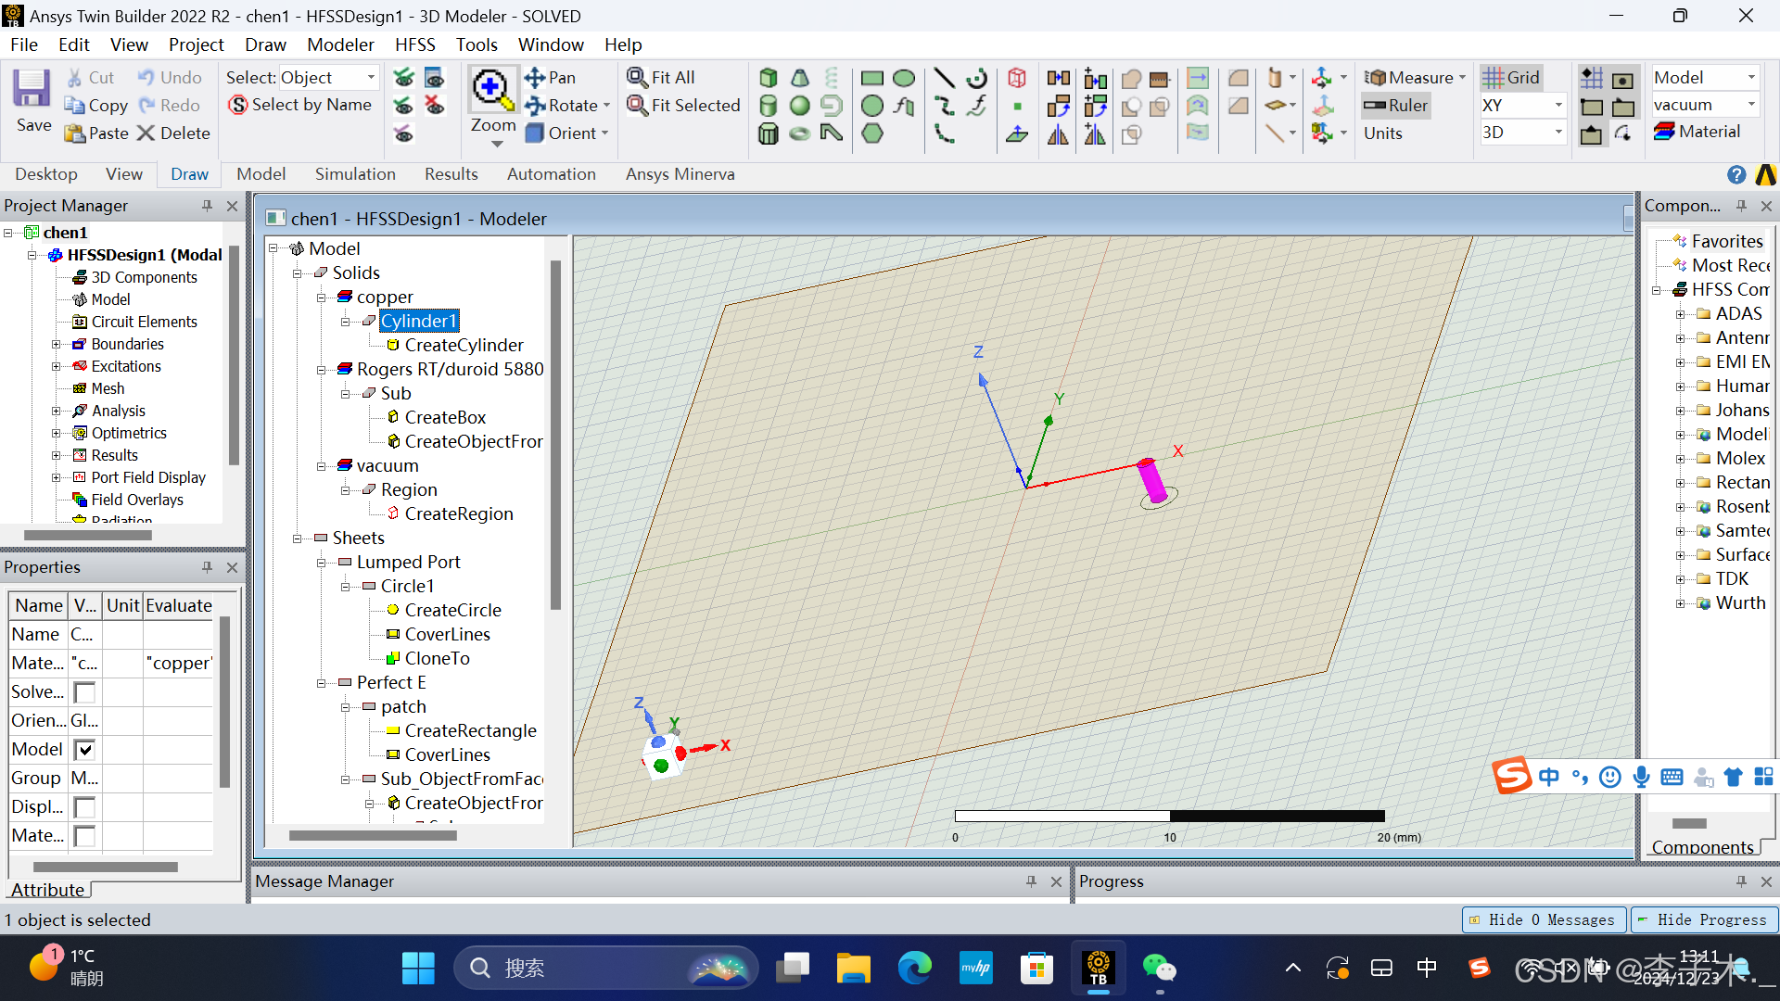Viewport: 1780px width, 1001px height.
Task: Draw a box with the box tool
Action: (x=768, y=78)
